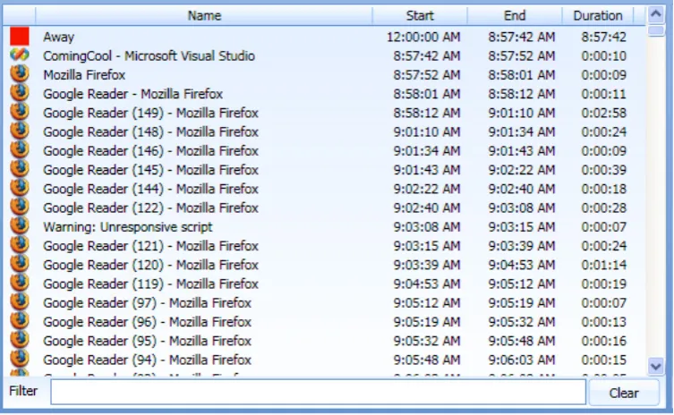Click the 8:57:52 AM end time
Viewport: 674px width, 415px height.
(522, 55)
